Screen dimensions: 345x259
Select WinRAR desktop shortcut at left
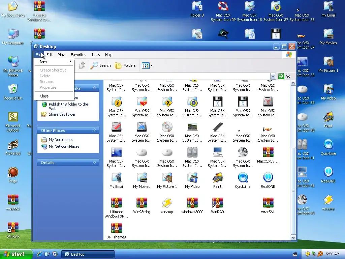click(x=13, y=230)
